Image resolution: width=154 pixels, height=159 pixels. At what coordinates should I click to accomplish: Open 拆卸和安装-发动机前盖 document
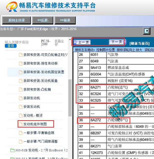pos(41,81)
